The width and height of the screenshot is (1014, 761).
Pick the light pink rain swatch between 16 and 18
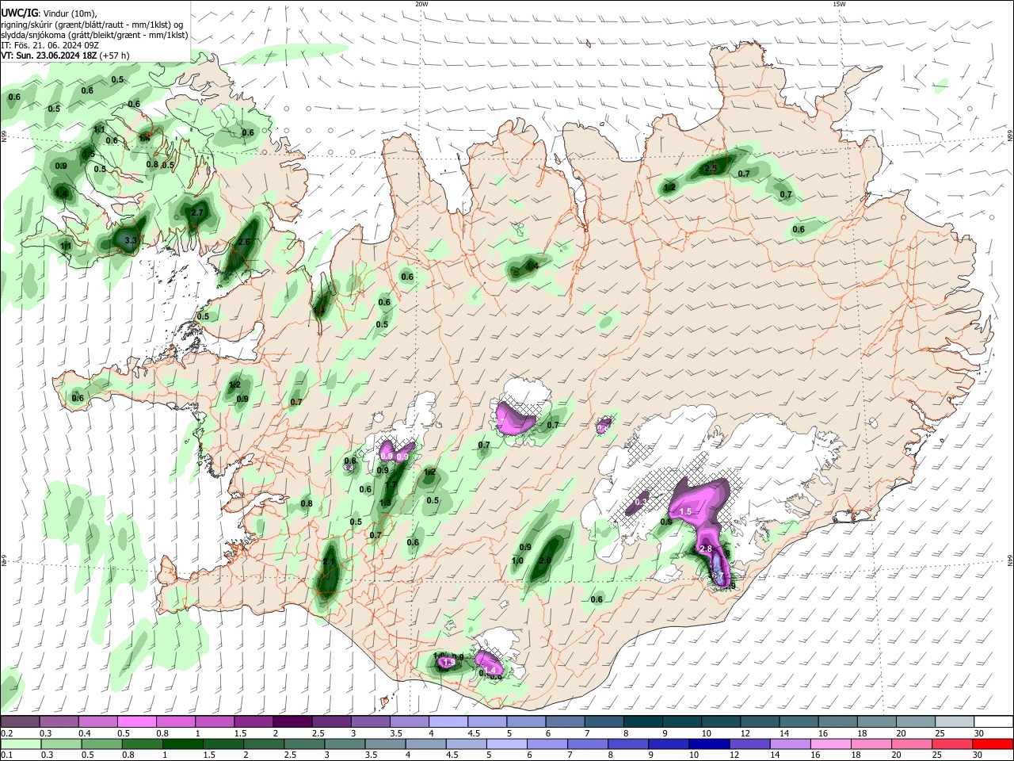coord(831,744)
